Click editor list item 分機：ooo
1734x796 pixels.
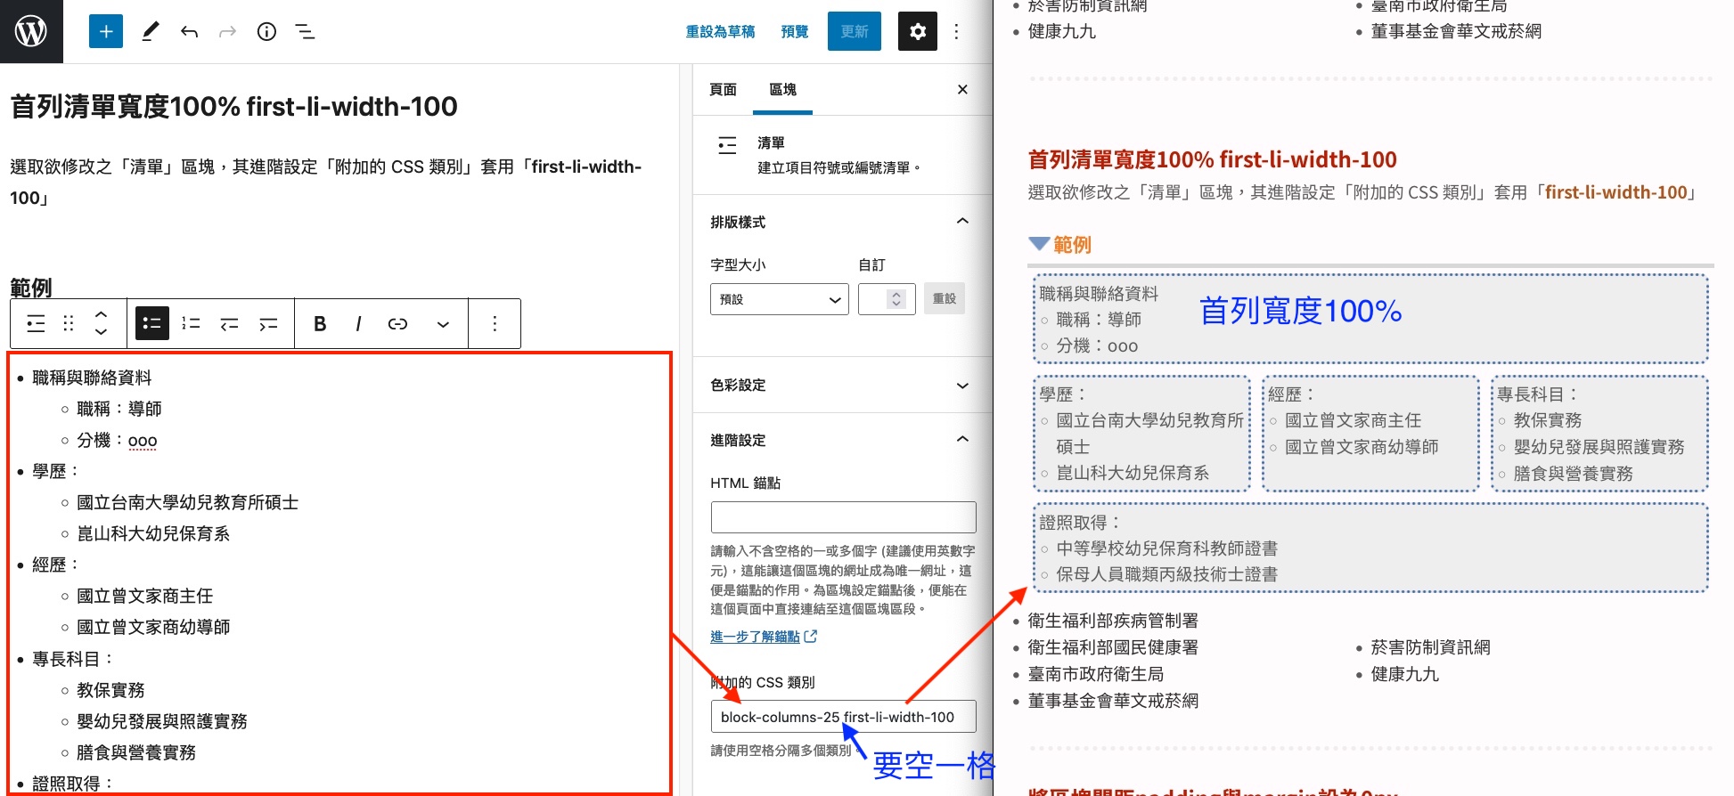(117, 440)
